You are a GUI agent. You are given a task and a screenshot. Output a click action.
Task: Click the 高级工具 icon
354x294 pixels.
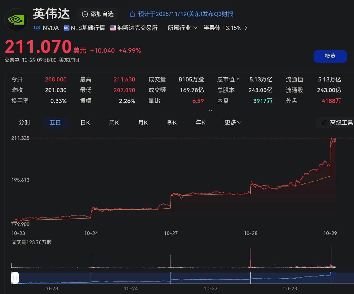pyautogui.click(x=324, y=123)
